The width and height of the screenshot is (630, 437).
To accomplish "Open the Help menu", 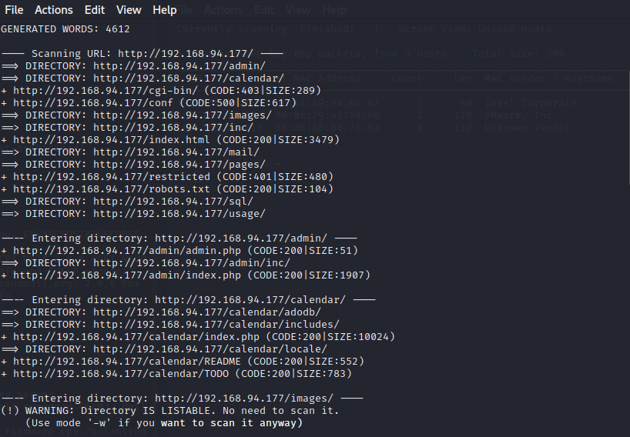I will (165, 10).
